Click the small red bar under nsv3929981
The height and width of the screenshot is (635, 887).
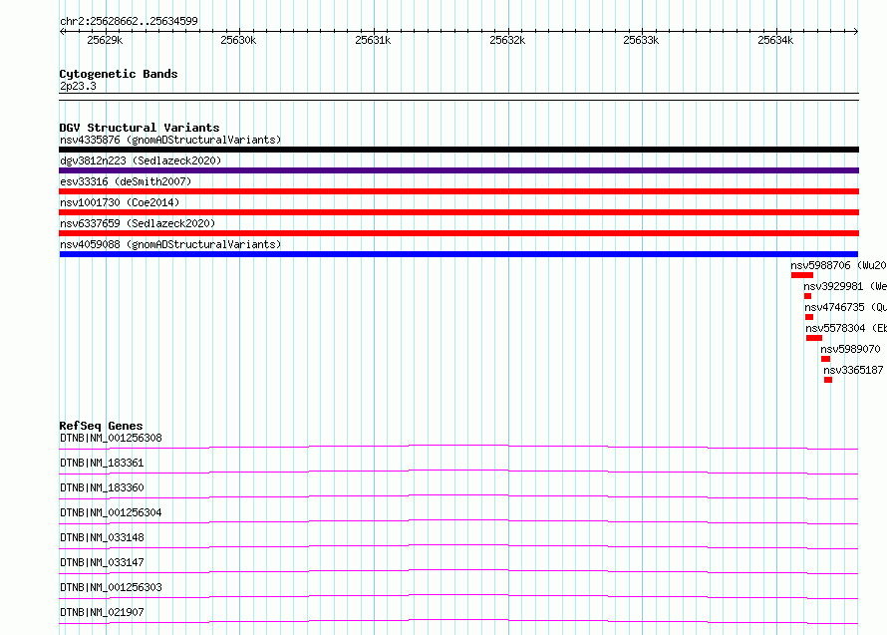click(808, 296)
